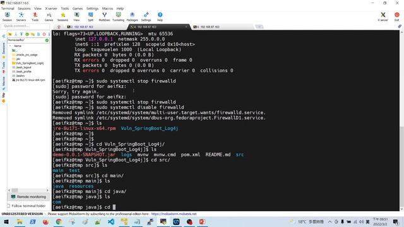Open the Sessions star icon
Viewport: 404px width, 227px height.
(62, 17)
